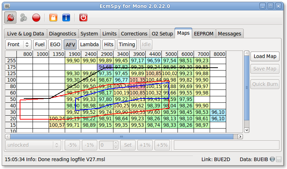Click the Load Map button
Viewport: 287px width, 169px height.
[265, 56]
